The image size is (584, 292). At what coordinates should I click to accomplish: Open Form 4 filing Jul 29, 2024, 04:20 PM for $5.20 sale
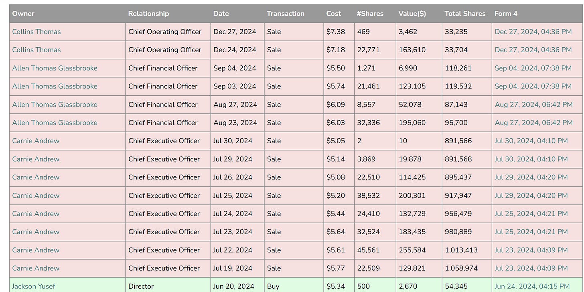[x=531, y=195]
